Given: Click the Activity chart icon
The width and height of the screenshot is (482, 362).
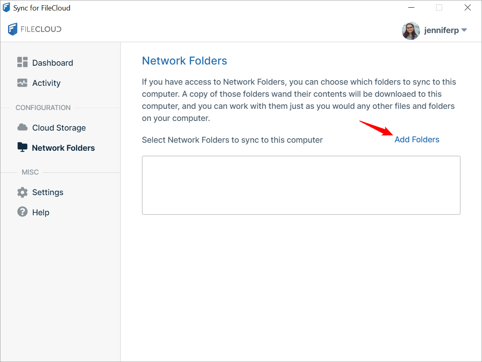Looking at the screenshot, I should [22, 83].
